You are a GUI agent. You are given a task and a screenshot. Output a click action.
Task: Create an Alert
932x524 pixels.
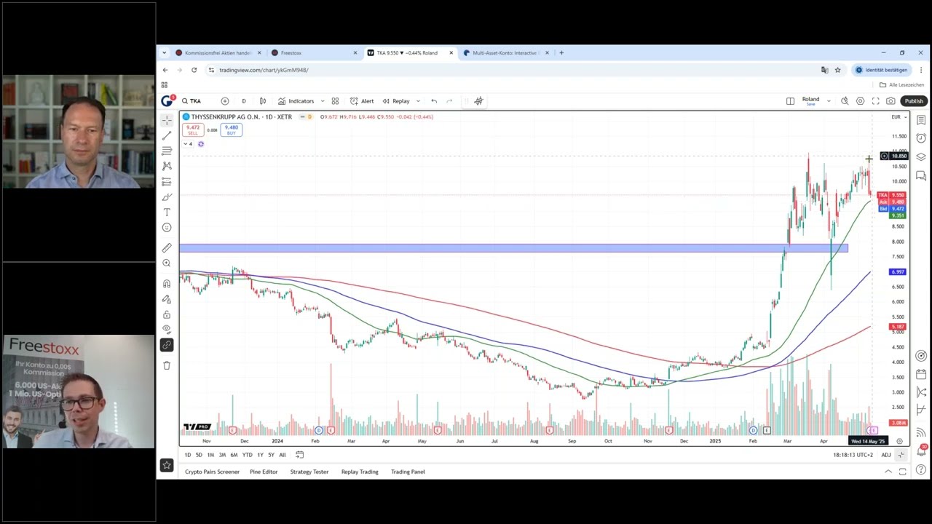click(362, 101)
